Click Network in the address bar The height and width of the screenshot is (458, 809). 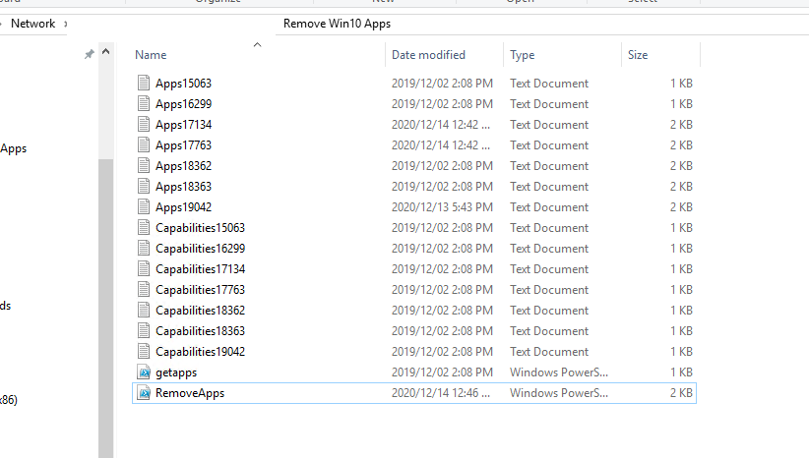(32, 23)
